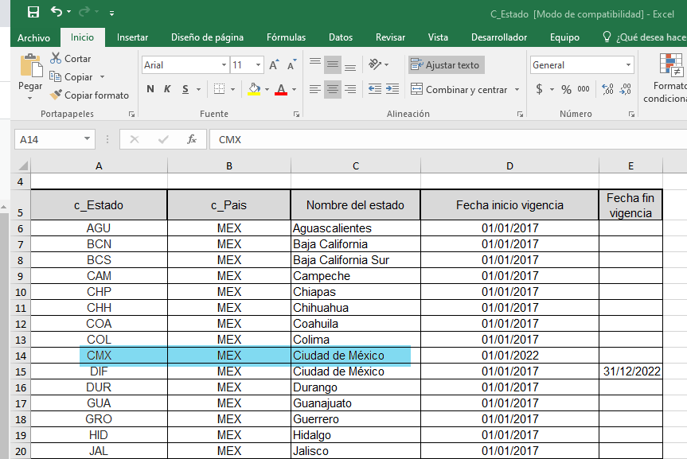Apply red font color
This screenshot has height=459, width=687.
(x=281, y=89)
